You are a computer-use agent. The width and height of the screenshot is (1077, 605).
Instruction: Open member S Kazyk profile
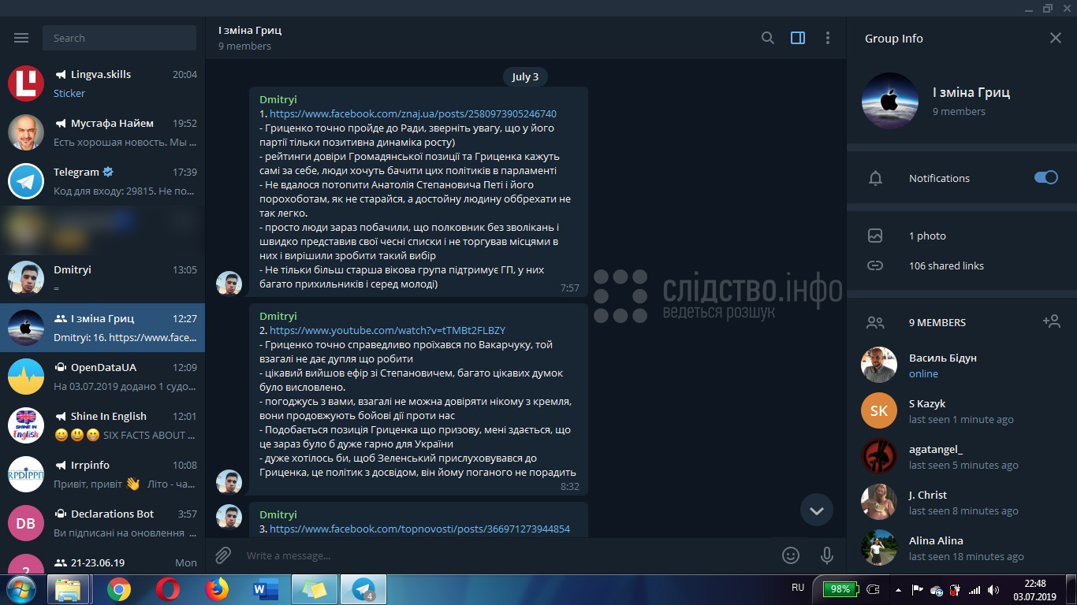[x=962, y=410]
